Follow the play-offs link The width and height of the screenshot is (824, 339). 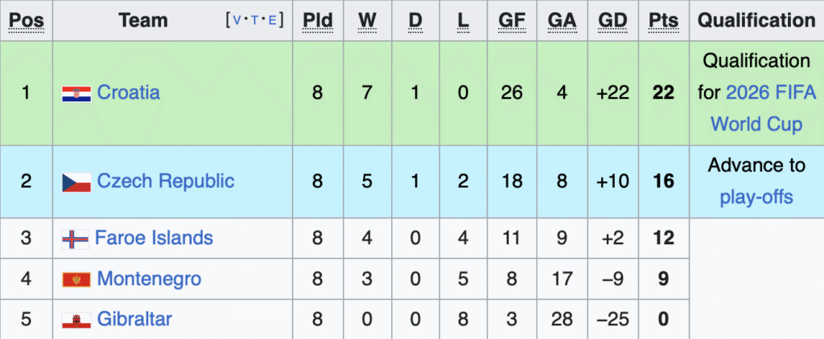(756, 197)
